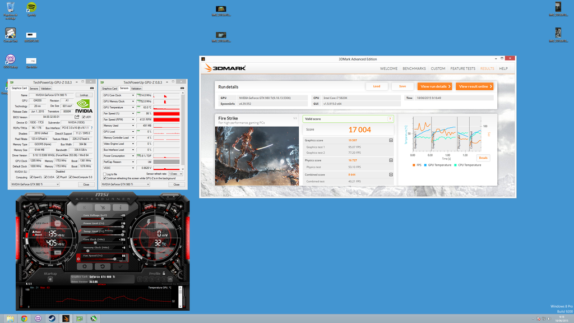
Task: Open the Kombustor (K) button in Afterburner
Action: point(85,207)
